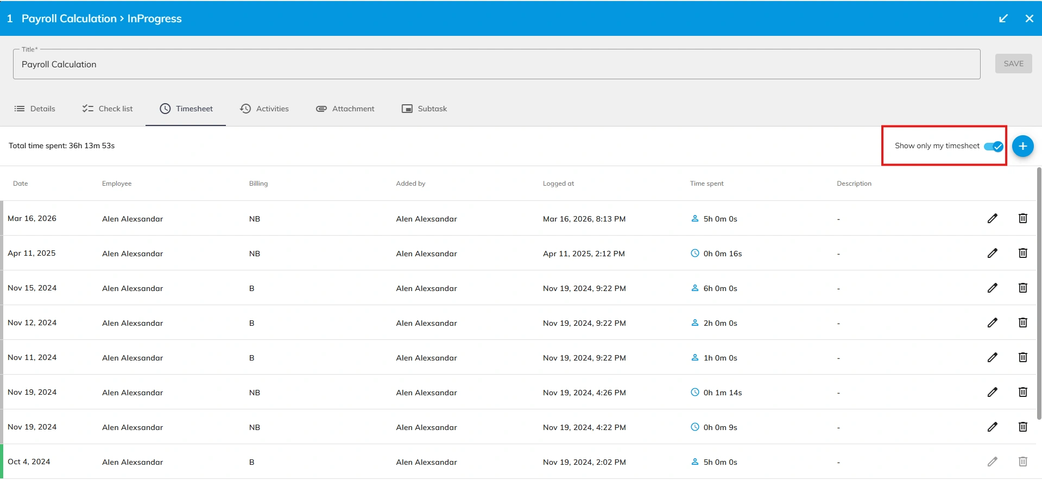Viewport: 1042px width, 480px height.
Task: Open the Attachment tab
Action: click(x=345, y=109)
